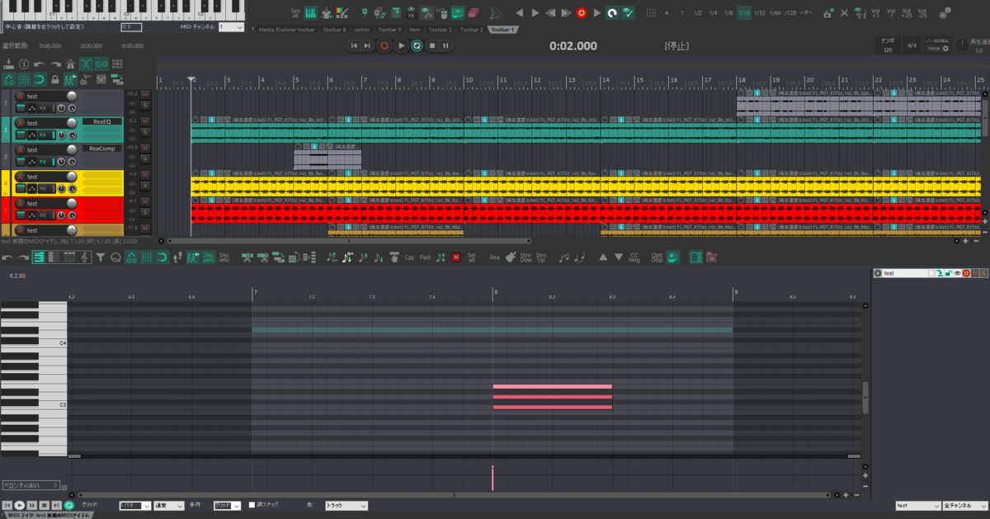Switch to Toolbar 5 tab
This screenshot has width=990, height=519.
pyautogui.click(x=389, y=30)
